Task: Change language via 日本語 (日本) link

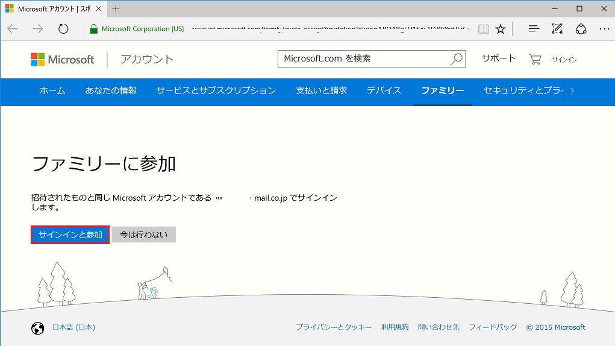Action: (73, 327)
